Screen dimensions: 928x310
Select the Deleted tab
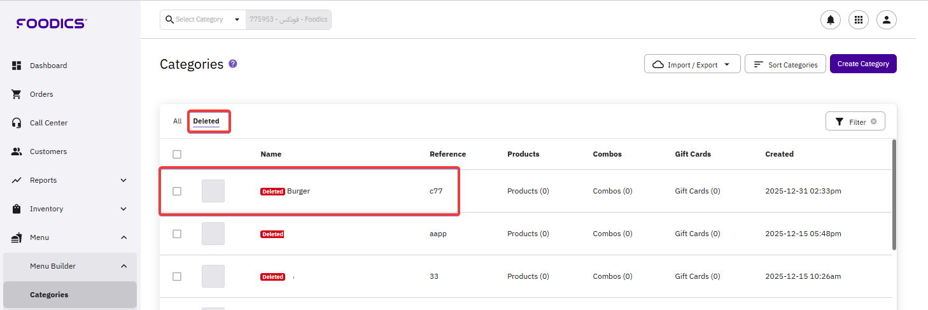[x=206, y=121]
